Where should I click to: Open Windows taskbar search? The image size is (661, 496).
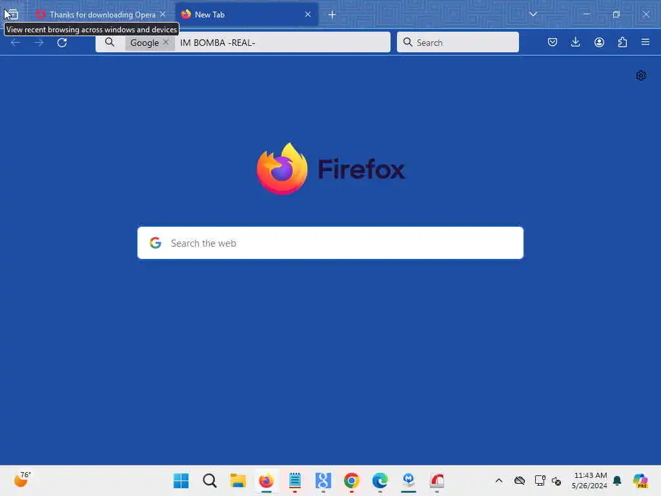point(210,480)
